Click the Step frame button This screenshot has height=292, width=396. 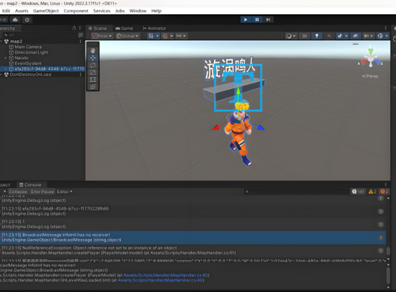269,20
